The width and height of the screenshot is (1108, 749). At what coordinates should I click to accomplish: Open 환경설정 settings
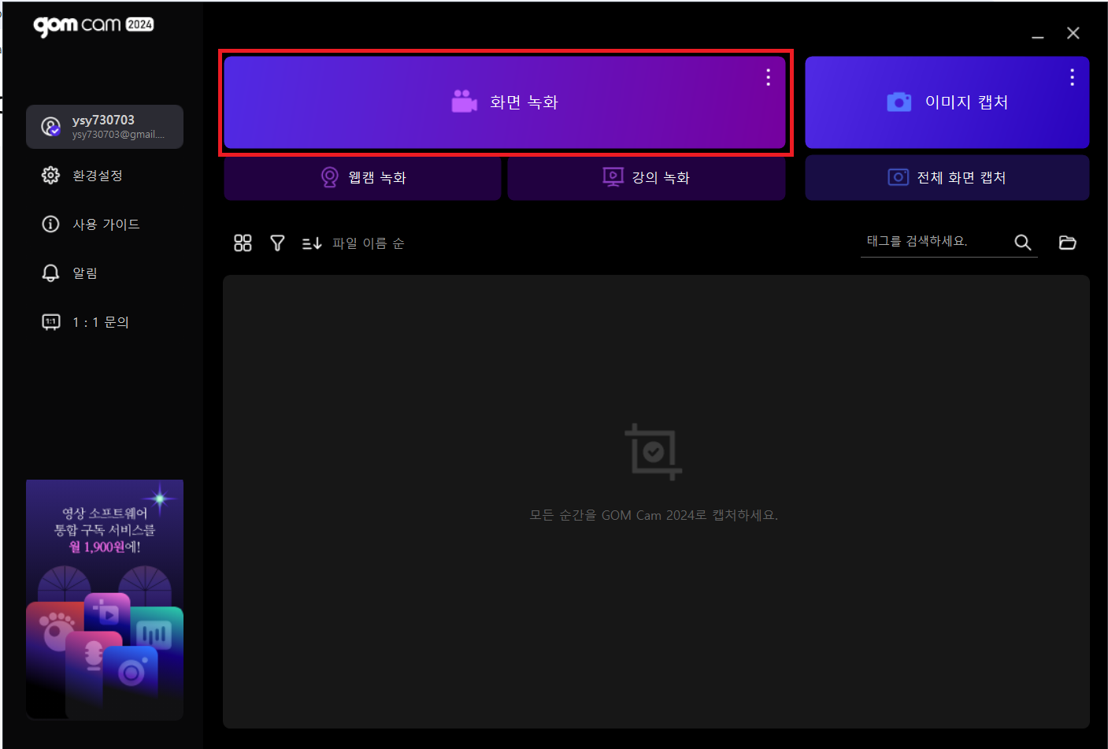point(97,176)
